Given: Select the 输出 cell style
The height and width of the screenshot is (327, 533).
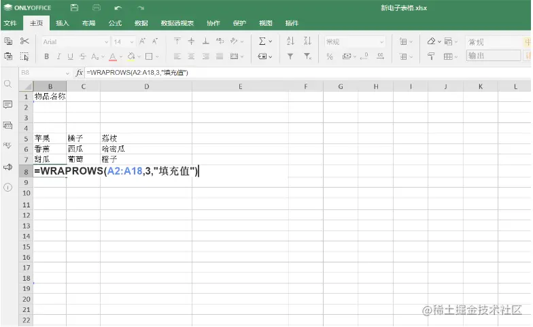Looking at the screenshot, I should (x=494, y=56).
